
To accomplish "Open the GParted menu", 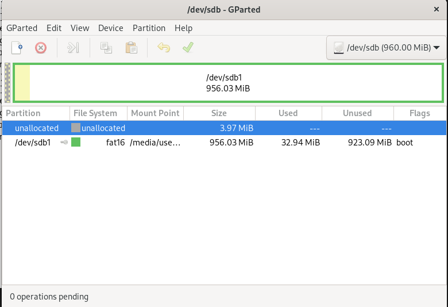I will [x=22, y=28].
